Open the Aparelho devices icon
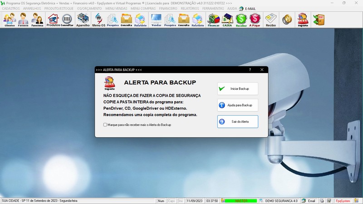 (83, 20)
